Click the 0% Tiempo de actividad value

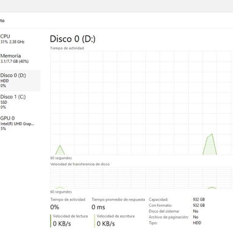55,207
